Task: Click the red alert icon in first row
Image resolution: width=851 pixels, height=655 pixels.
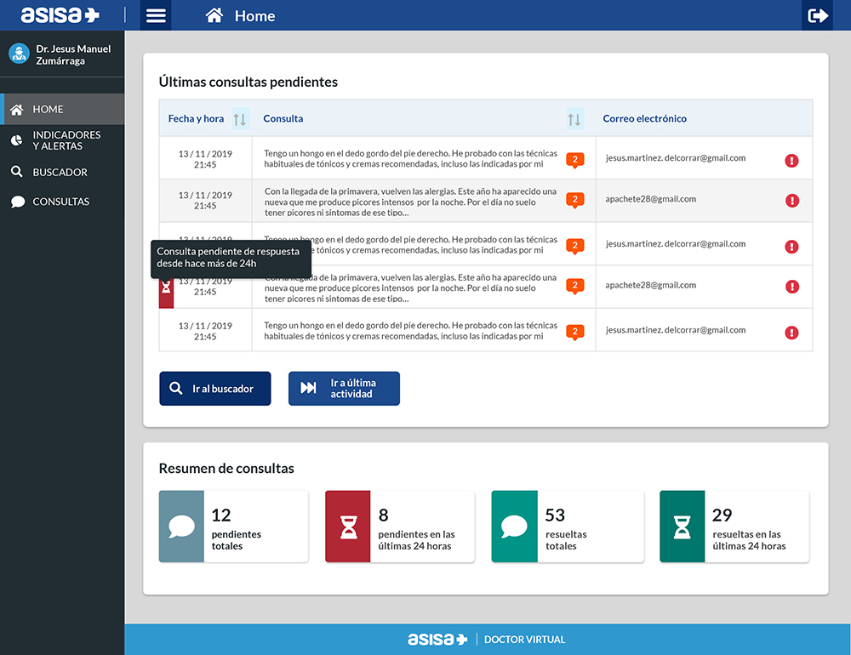Action: (x=791, y=160)
